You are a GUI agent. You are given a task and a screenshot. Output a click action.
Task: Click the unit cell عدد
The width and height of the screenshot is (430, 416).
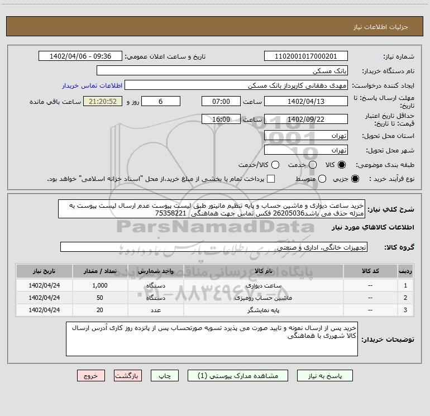(155, 310)
